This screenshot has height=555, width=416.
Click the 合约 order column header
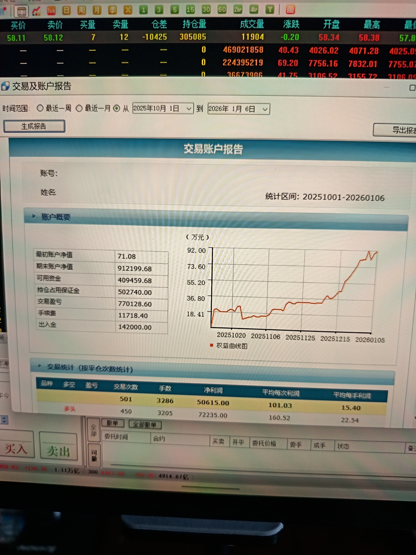coord(159,438)
